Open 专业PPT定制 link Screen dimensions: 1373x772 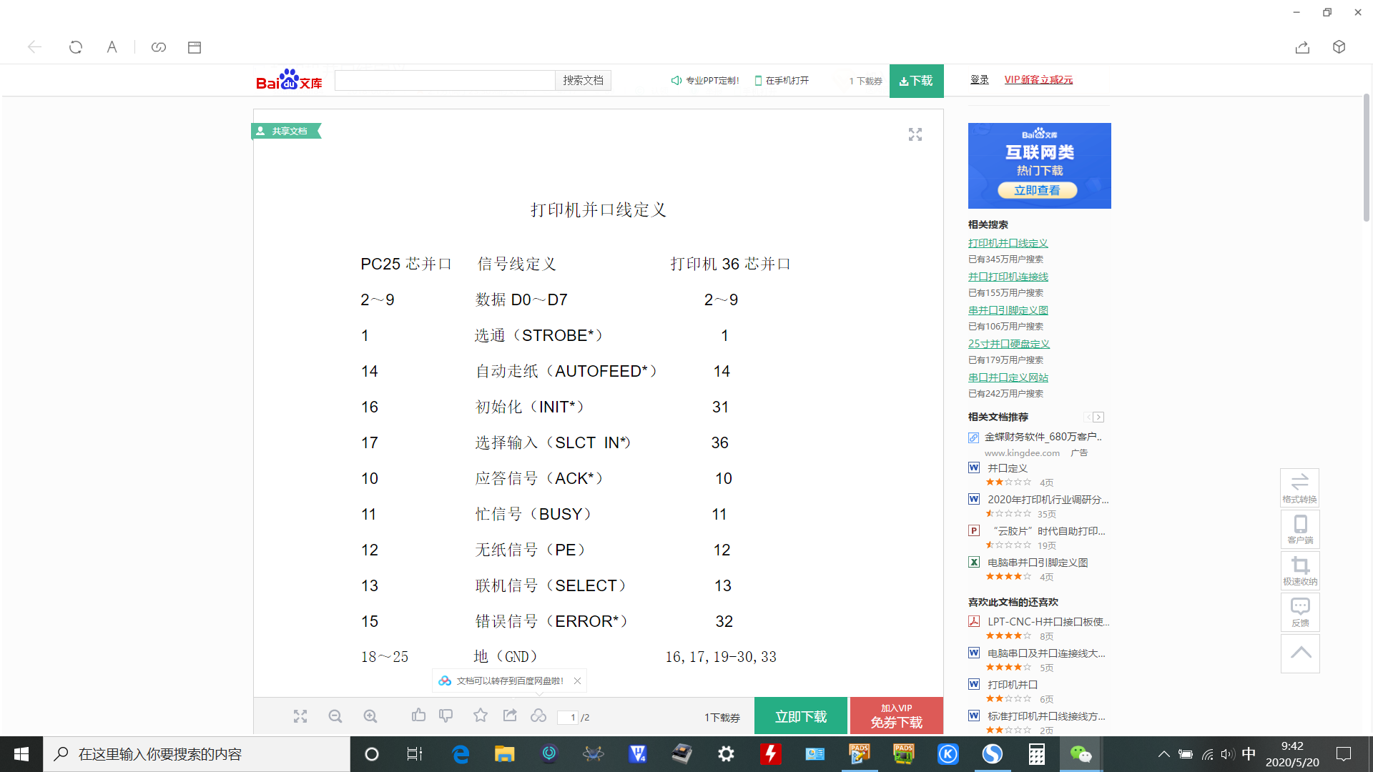pyautogui.click(x=705, y=81)
